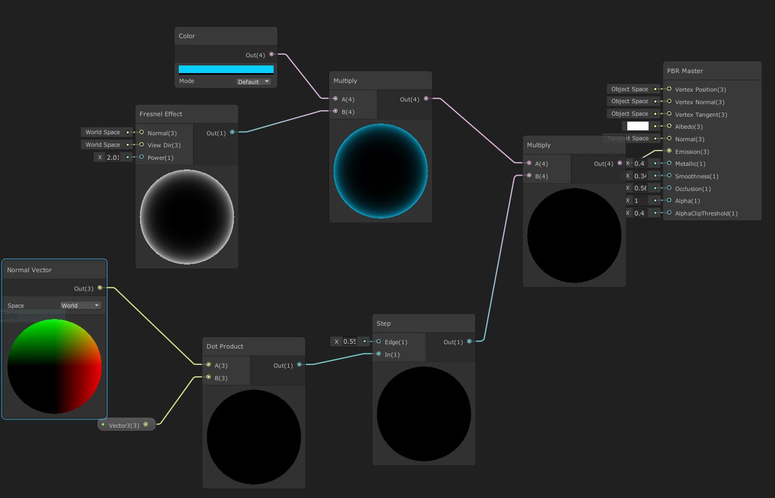Open the Mode dropdown on the Color node

click(253, 81)
